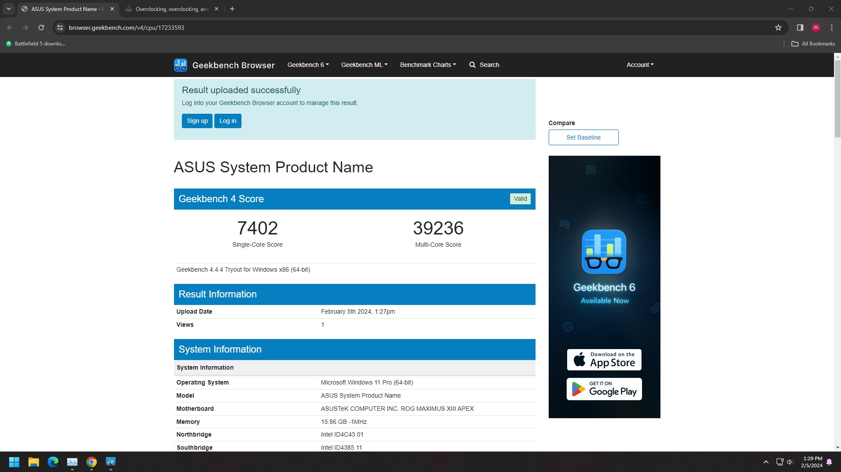Image resolution: width=841 pixels, height=472 pixels.
Task: Click the Microsoft Windows 11 Pro value
Action: click(367, 382)
